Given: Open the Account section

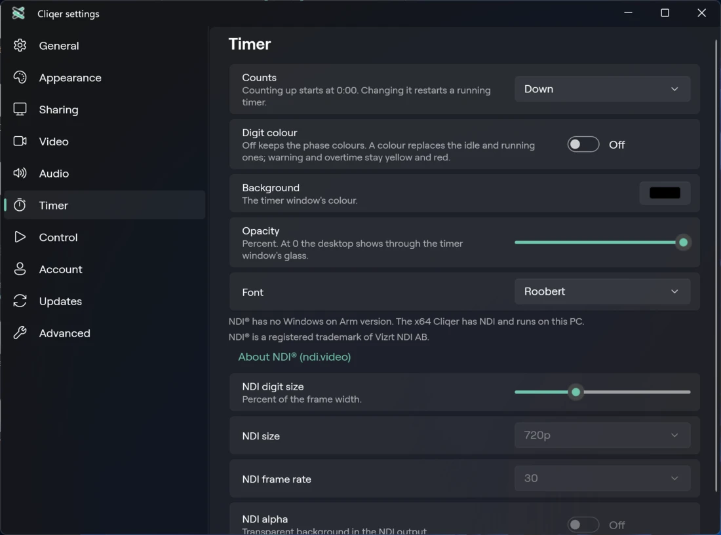Looking at the screenshot, I should [x=104, y=269].
